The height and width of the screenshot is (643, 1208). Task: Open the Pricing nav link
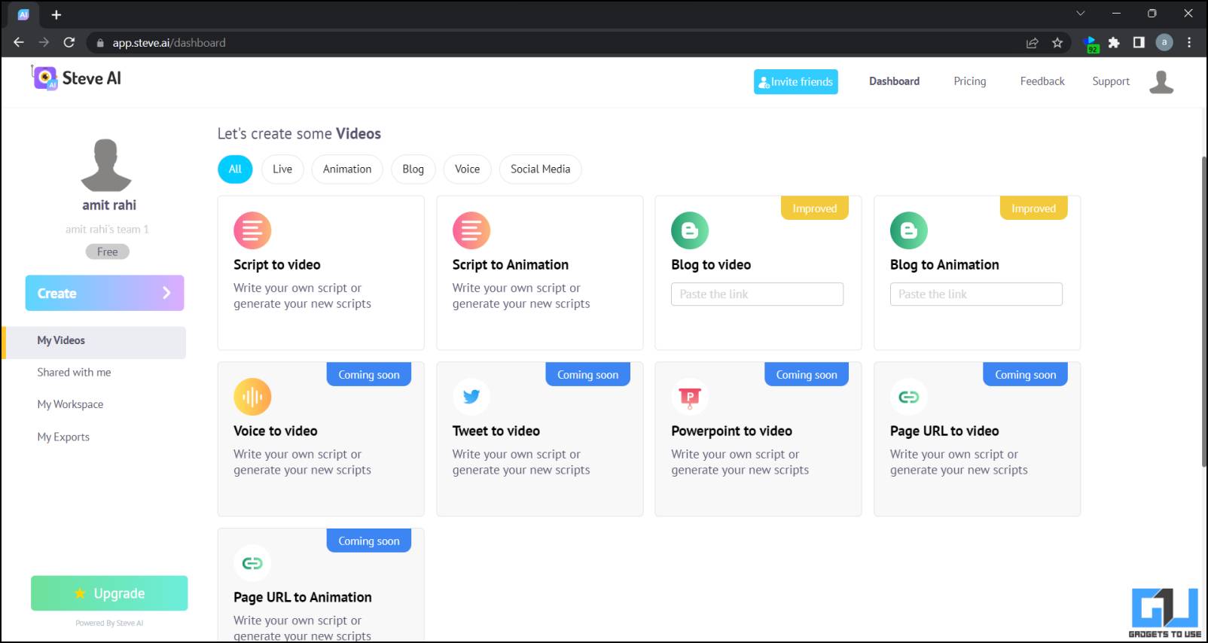969,81
